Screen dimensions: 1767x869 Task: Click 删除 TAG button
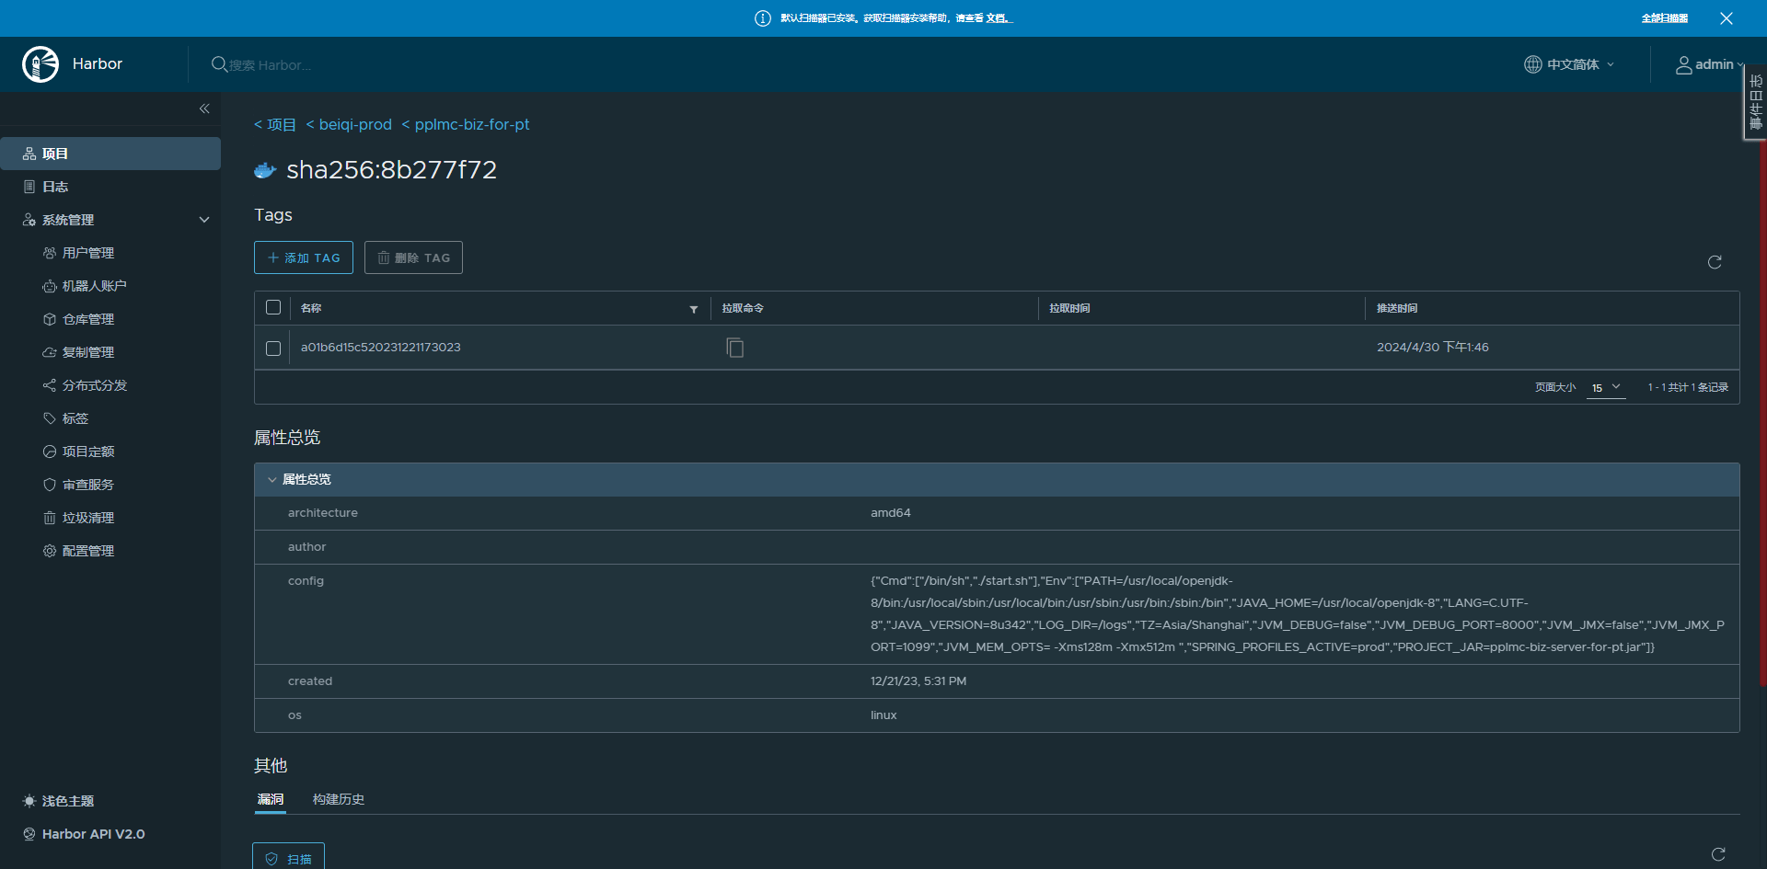413,257
